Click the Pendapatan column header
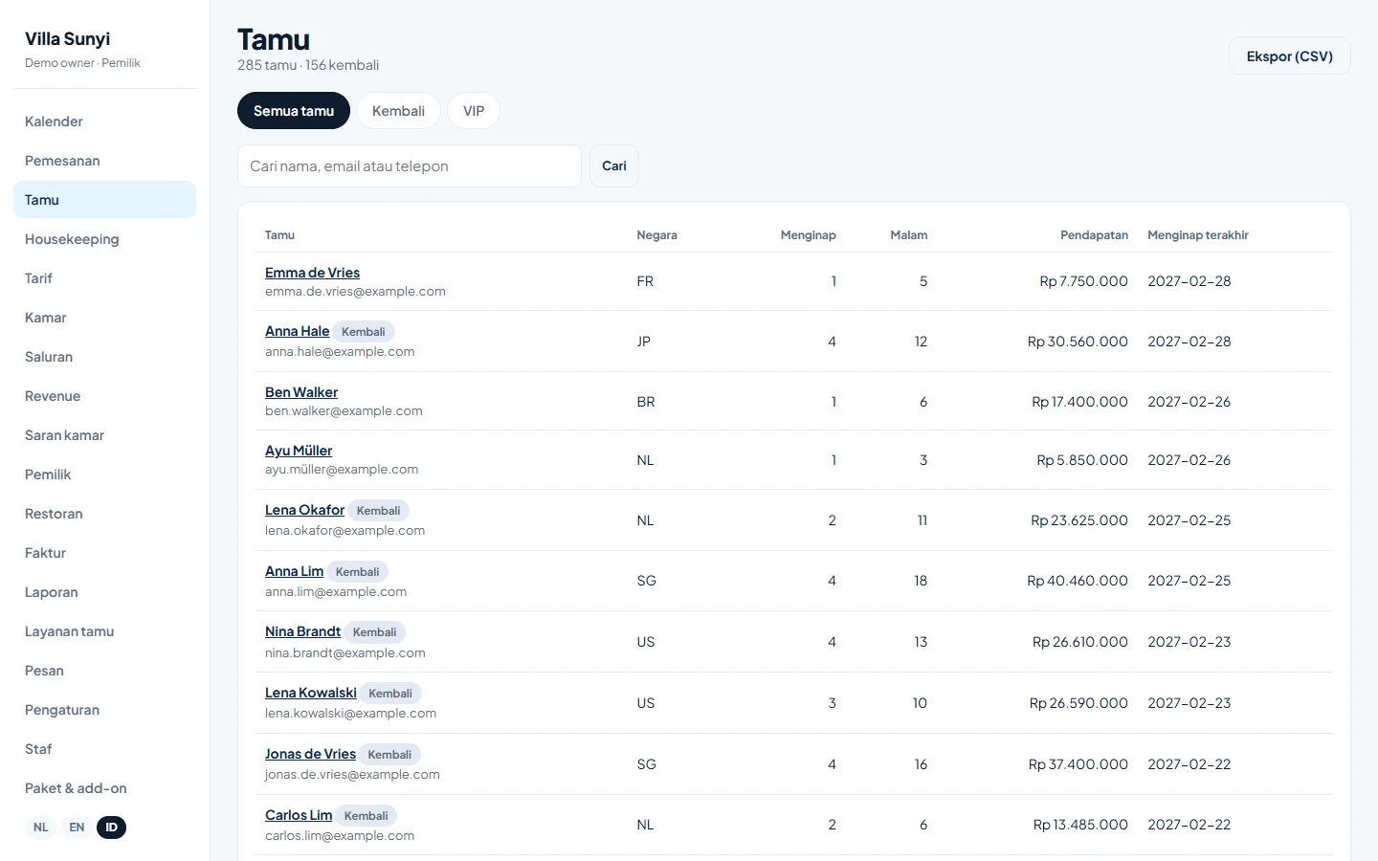This screenshot has width=1378, height=861. click(x=1094, y=235)
